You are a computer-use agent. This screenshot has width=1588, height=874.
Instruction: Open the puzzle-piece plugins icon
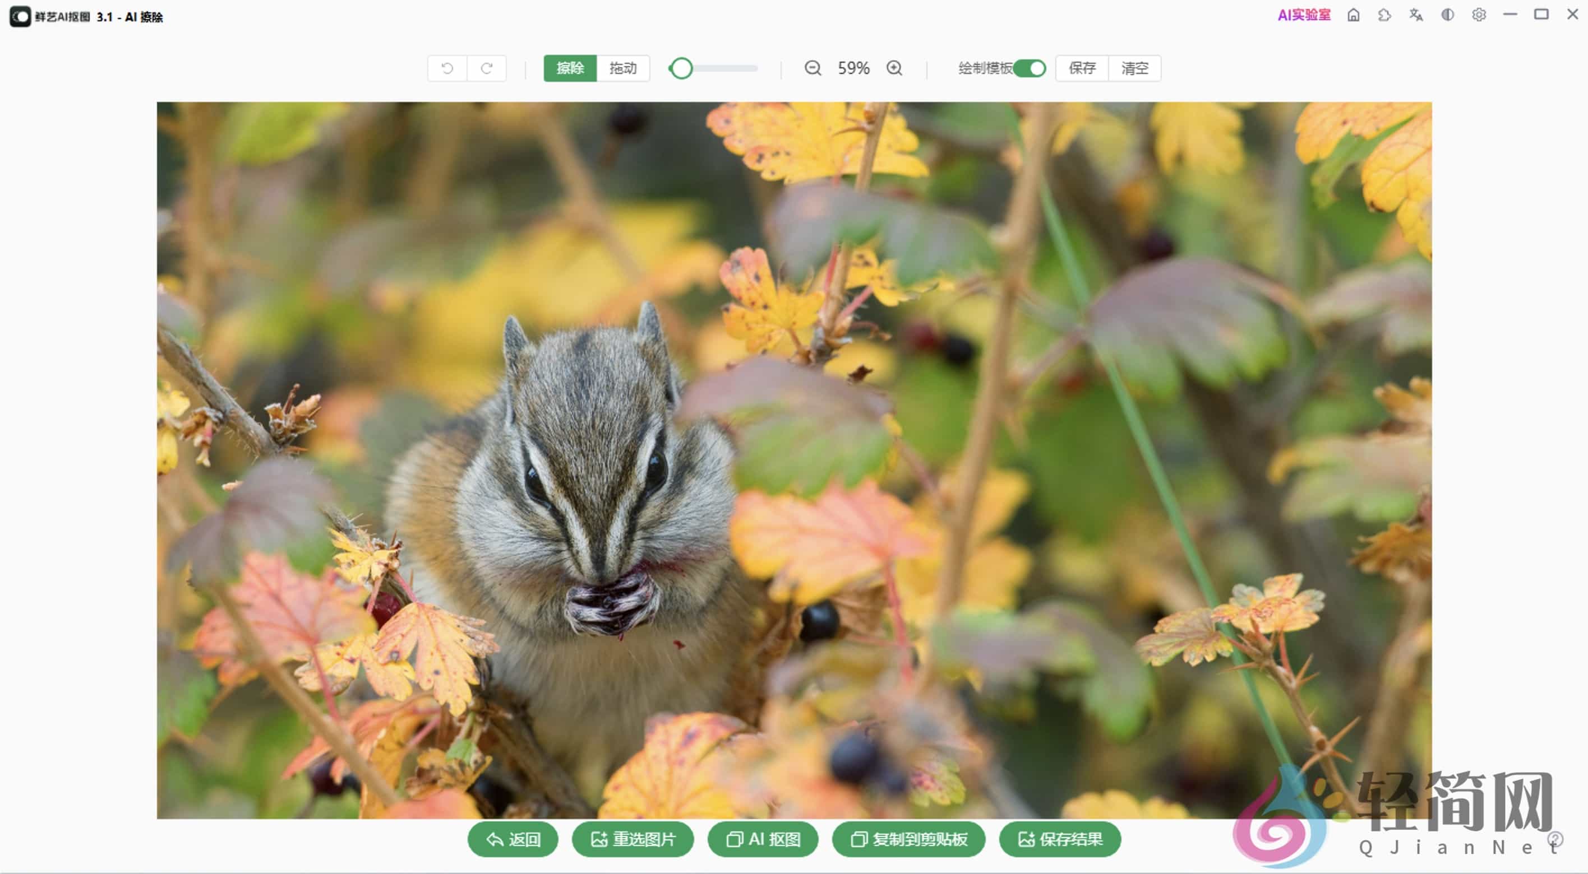(1384, 15)
